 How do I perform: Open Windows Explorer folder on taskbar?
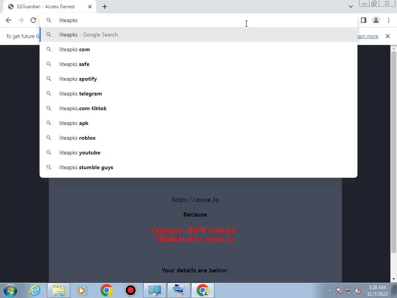tap(59, 290)
